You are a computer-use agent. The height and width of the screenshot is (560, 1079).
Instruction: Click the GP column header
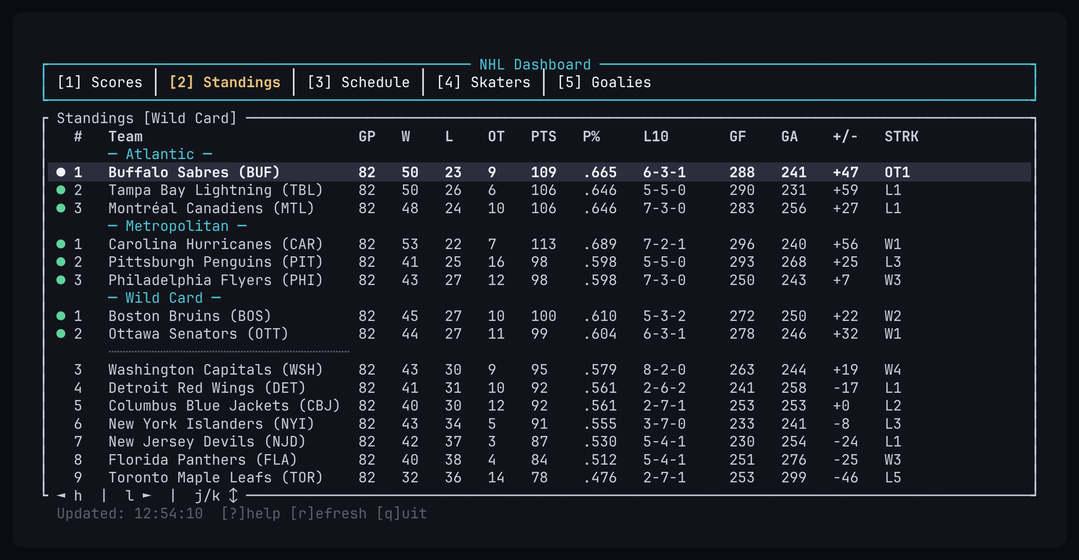367,137
